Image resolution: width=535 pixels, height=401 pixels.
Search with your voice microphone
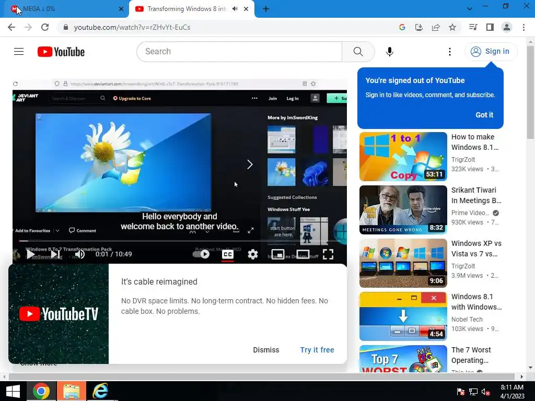pos(389,52)
